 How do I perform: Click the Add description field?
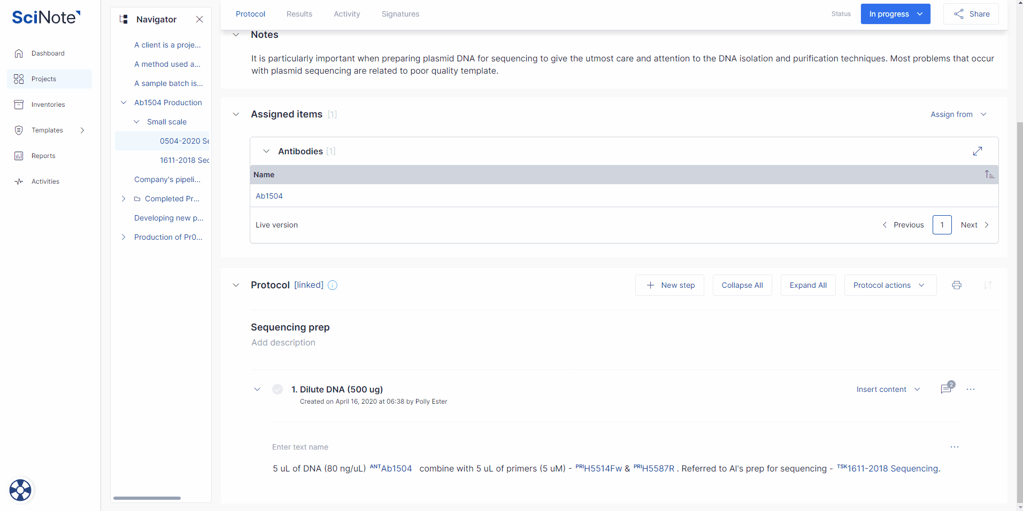click(283, 343)
